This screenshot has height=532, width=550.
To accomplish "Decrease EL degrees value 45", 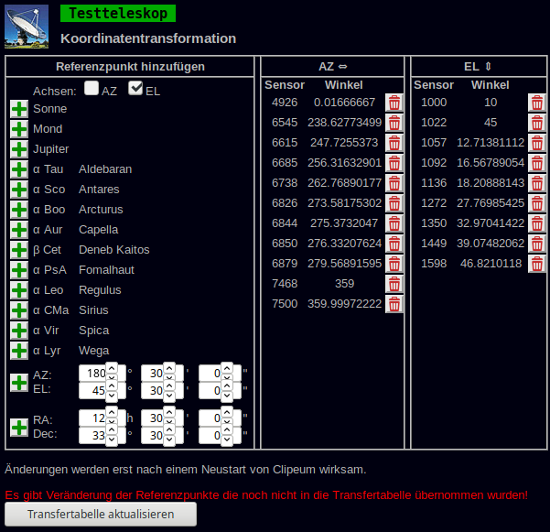I will [x=112, y=396].
